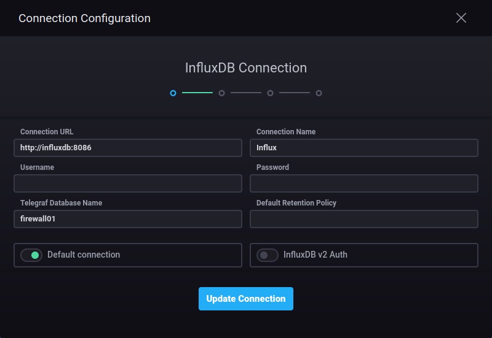Click the Default Retention Policy input
492x338 pixels.
click(364, 219)
